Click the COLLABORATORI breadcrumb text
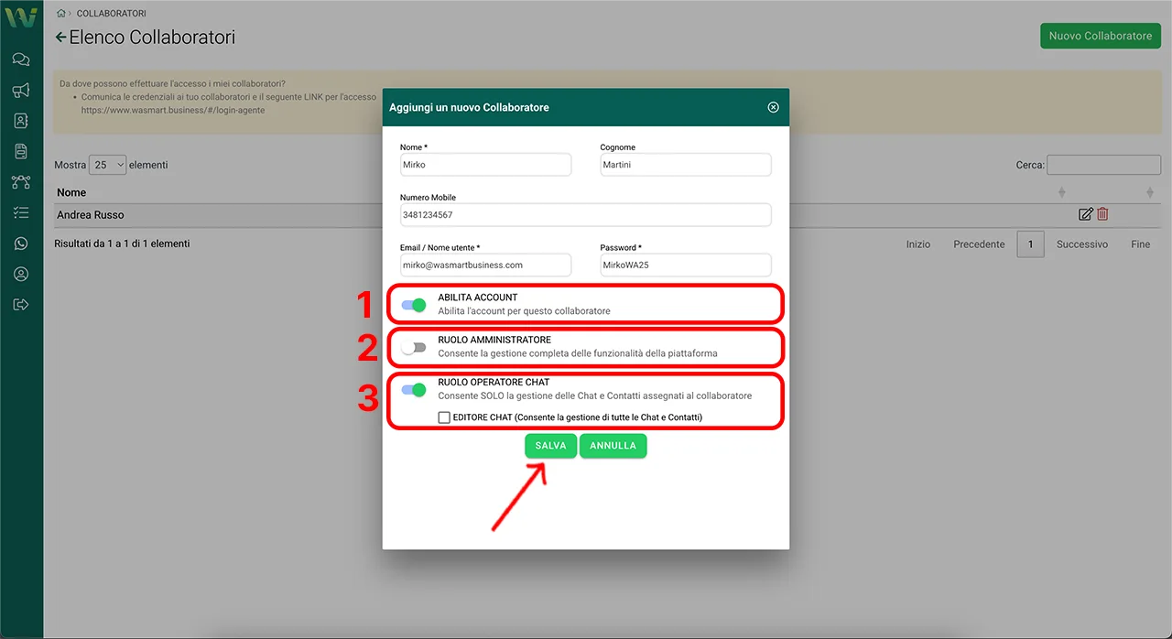Screen dimensions: 1172x639 112,14
